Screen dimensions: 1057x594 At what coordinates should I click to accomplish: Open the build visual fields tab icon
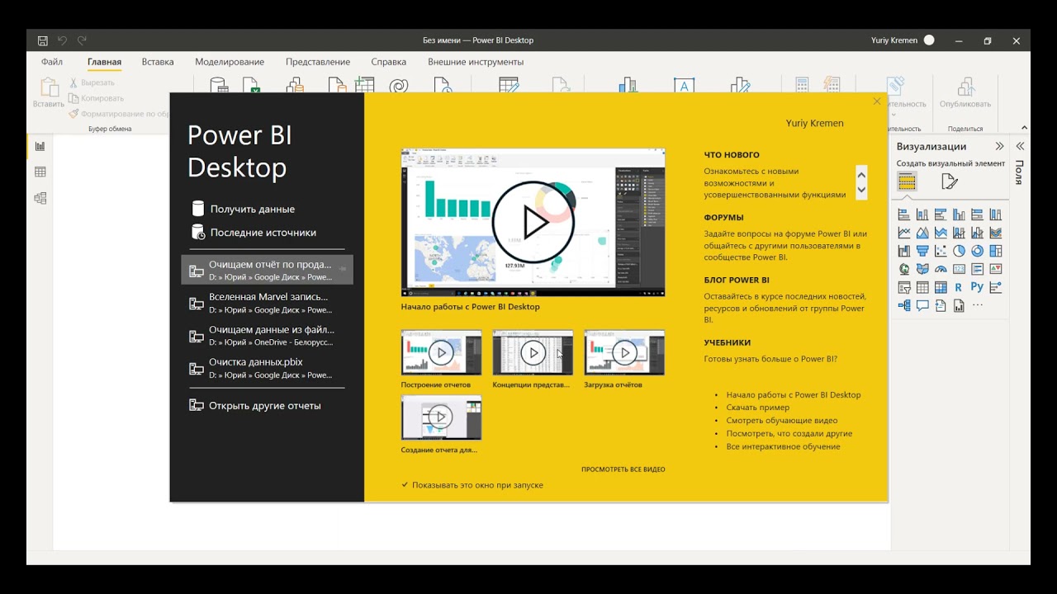[907, 181]
